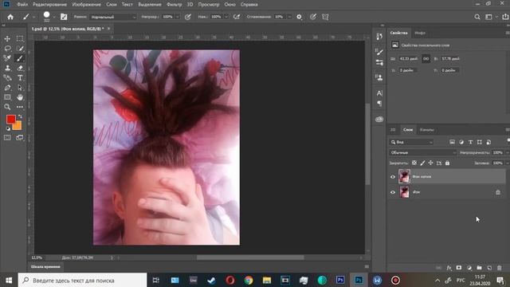
Task: Go to the Home screen
Action: coord(10,17)
